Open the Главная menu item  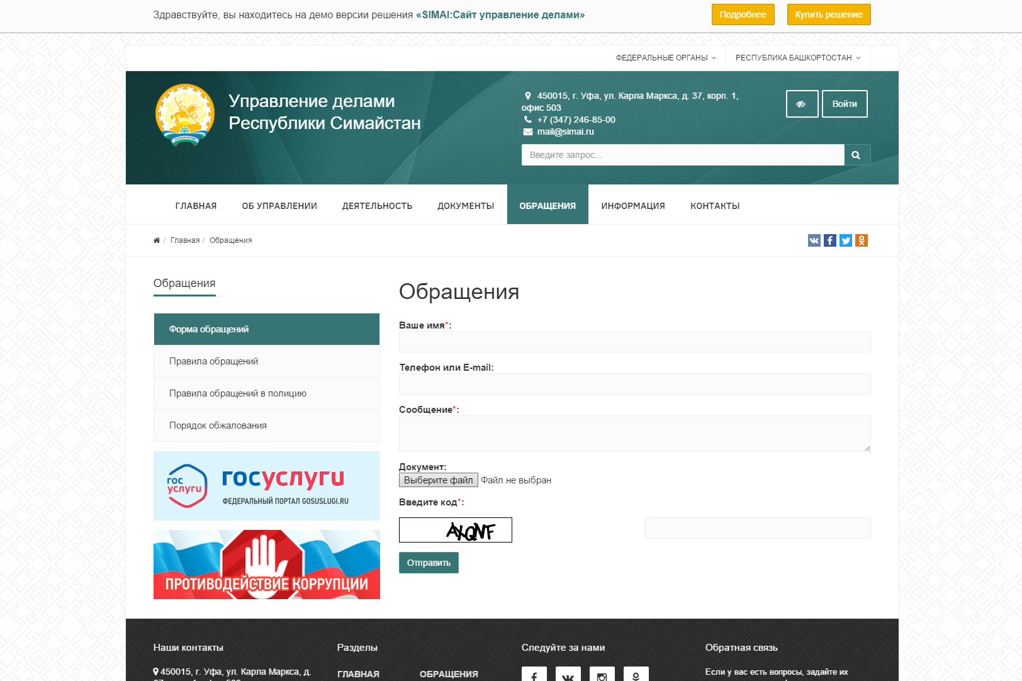tap(196, 206)
